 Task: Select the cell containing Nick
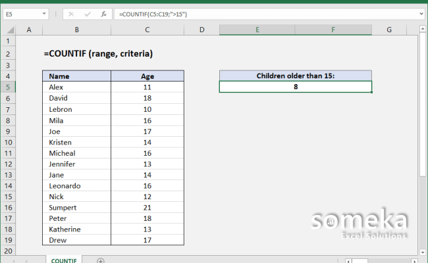76,197
